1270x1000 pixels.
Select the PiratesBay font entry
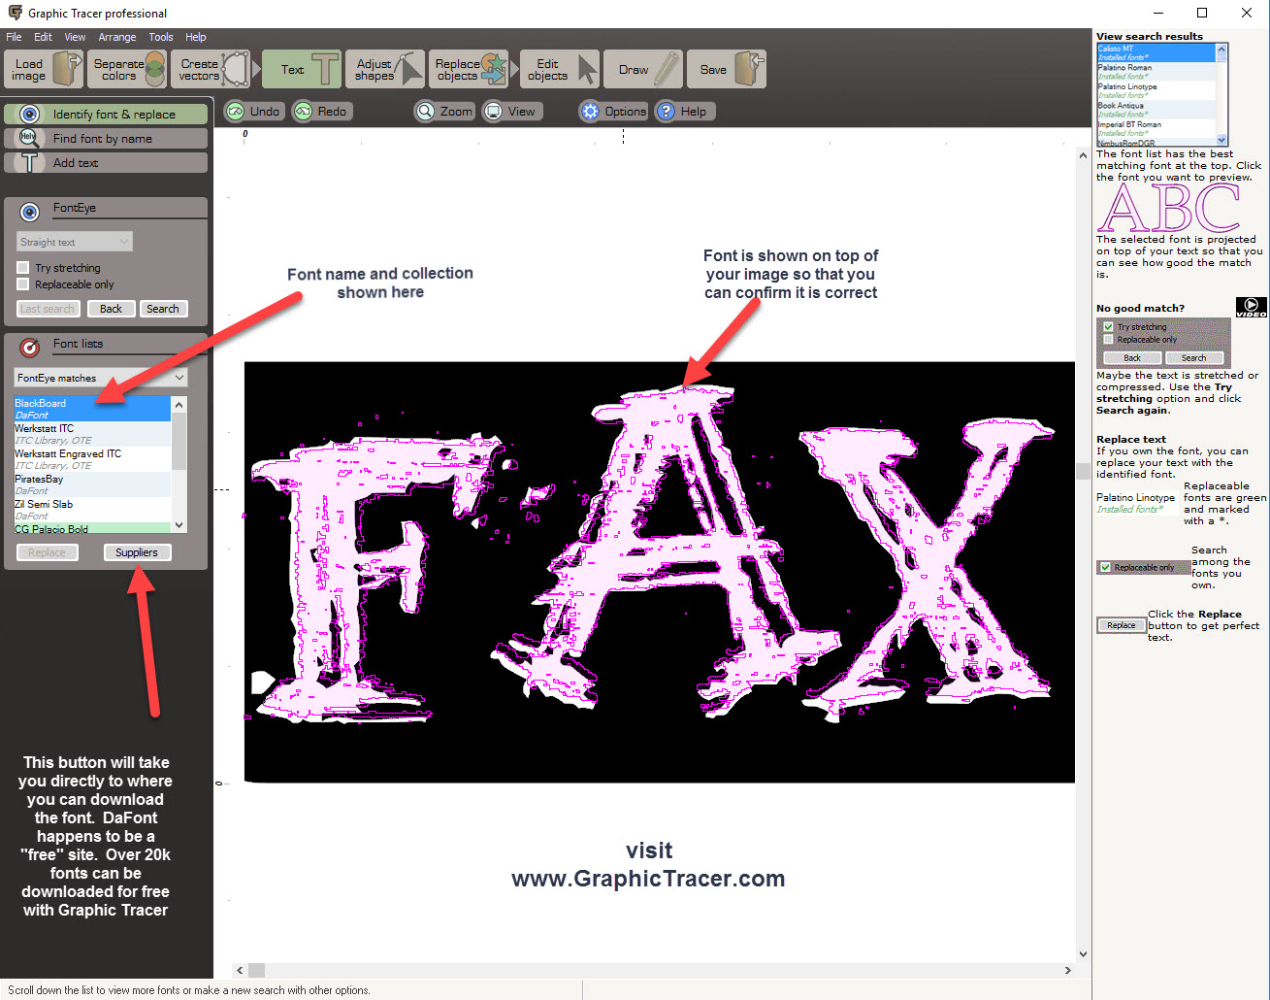(x=92, y=484)
